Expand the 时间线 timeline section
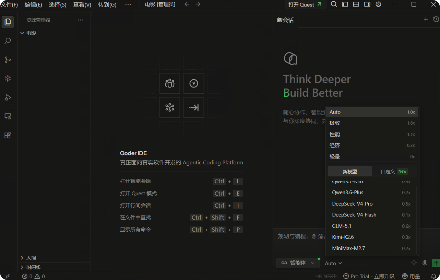 (x=54, y=267)
